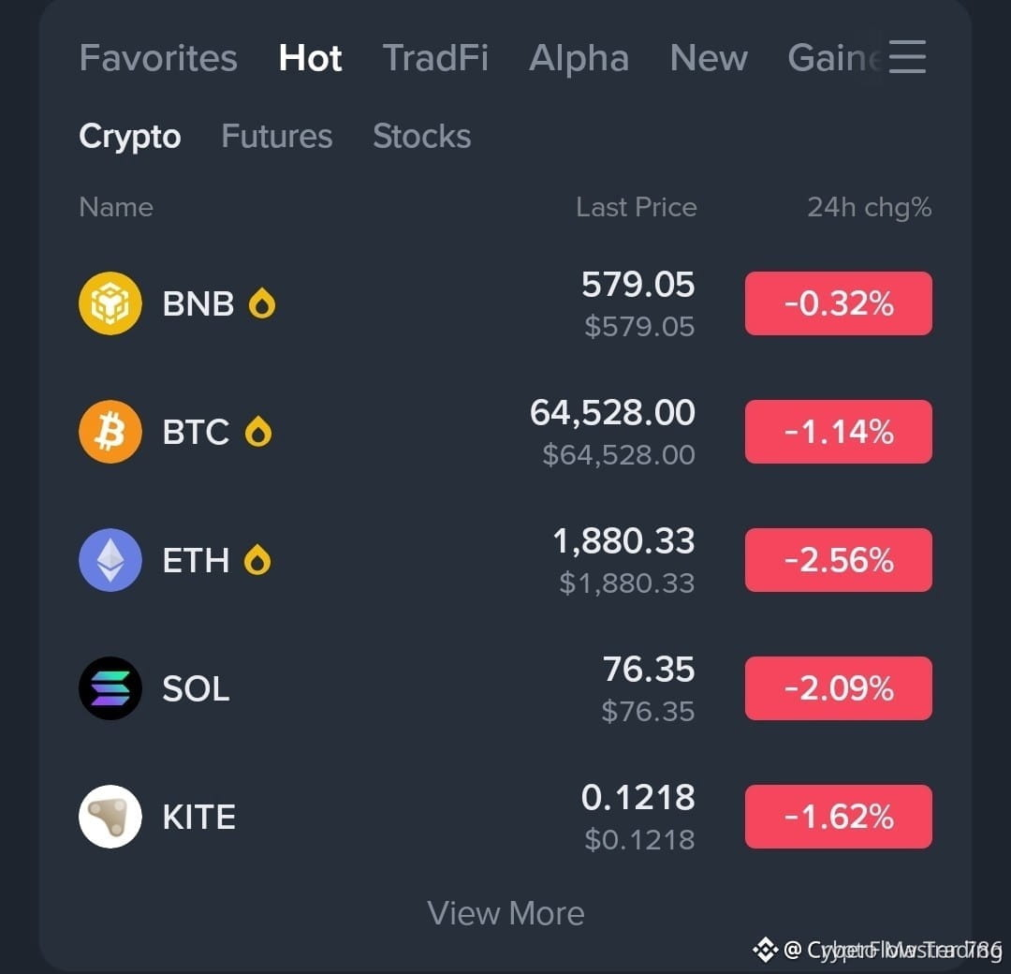Image resolution: width=1011 pixels, height=974 pixels.
Task: Toggle ETH -2.56% change badge
Action: (x=838, y=560)
